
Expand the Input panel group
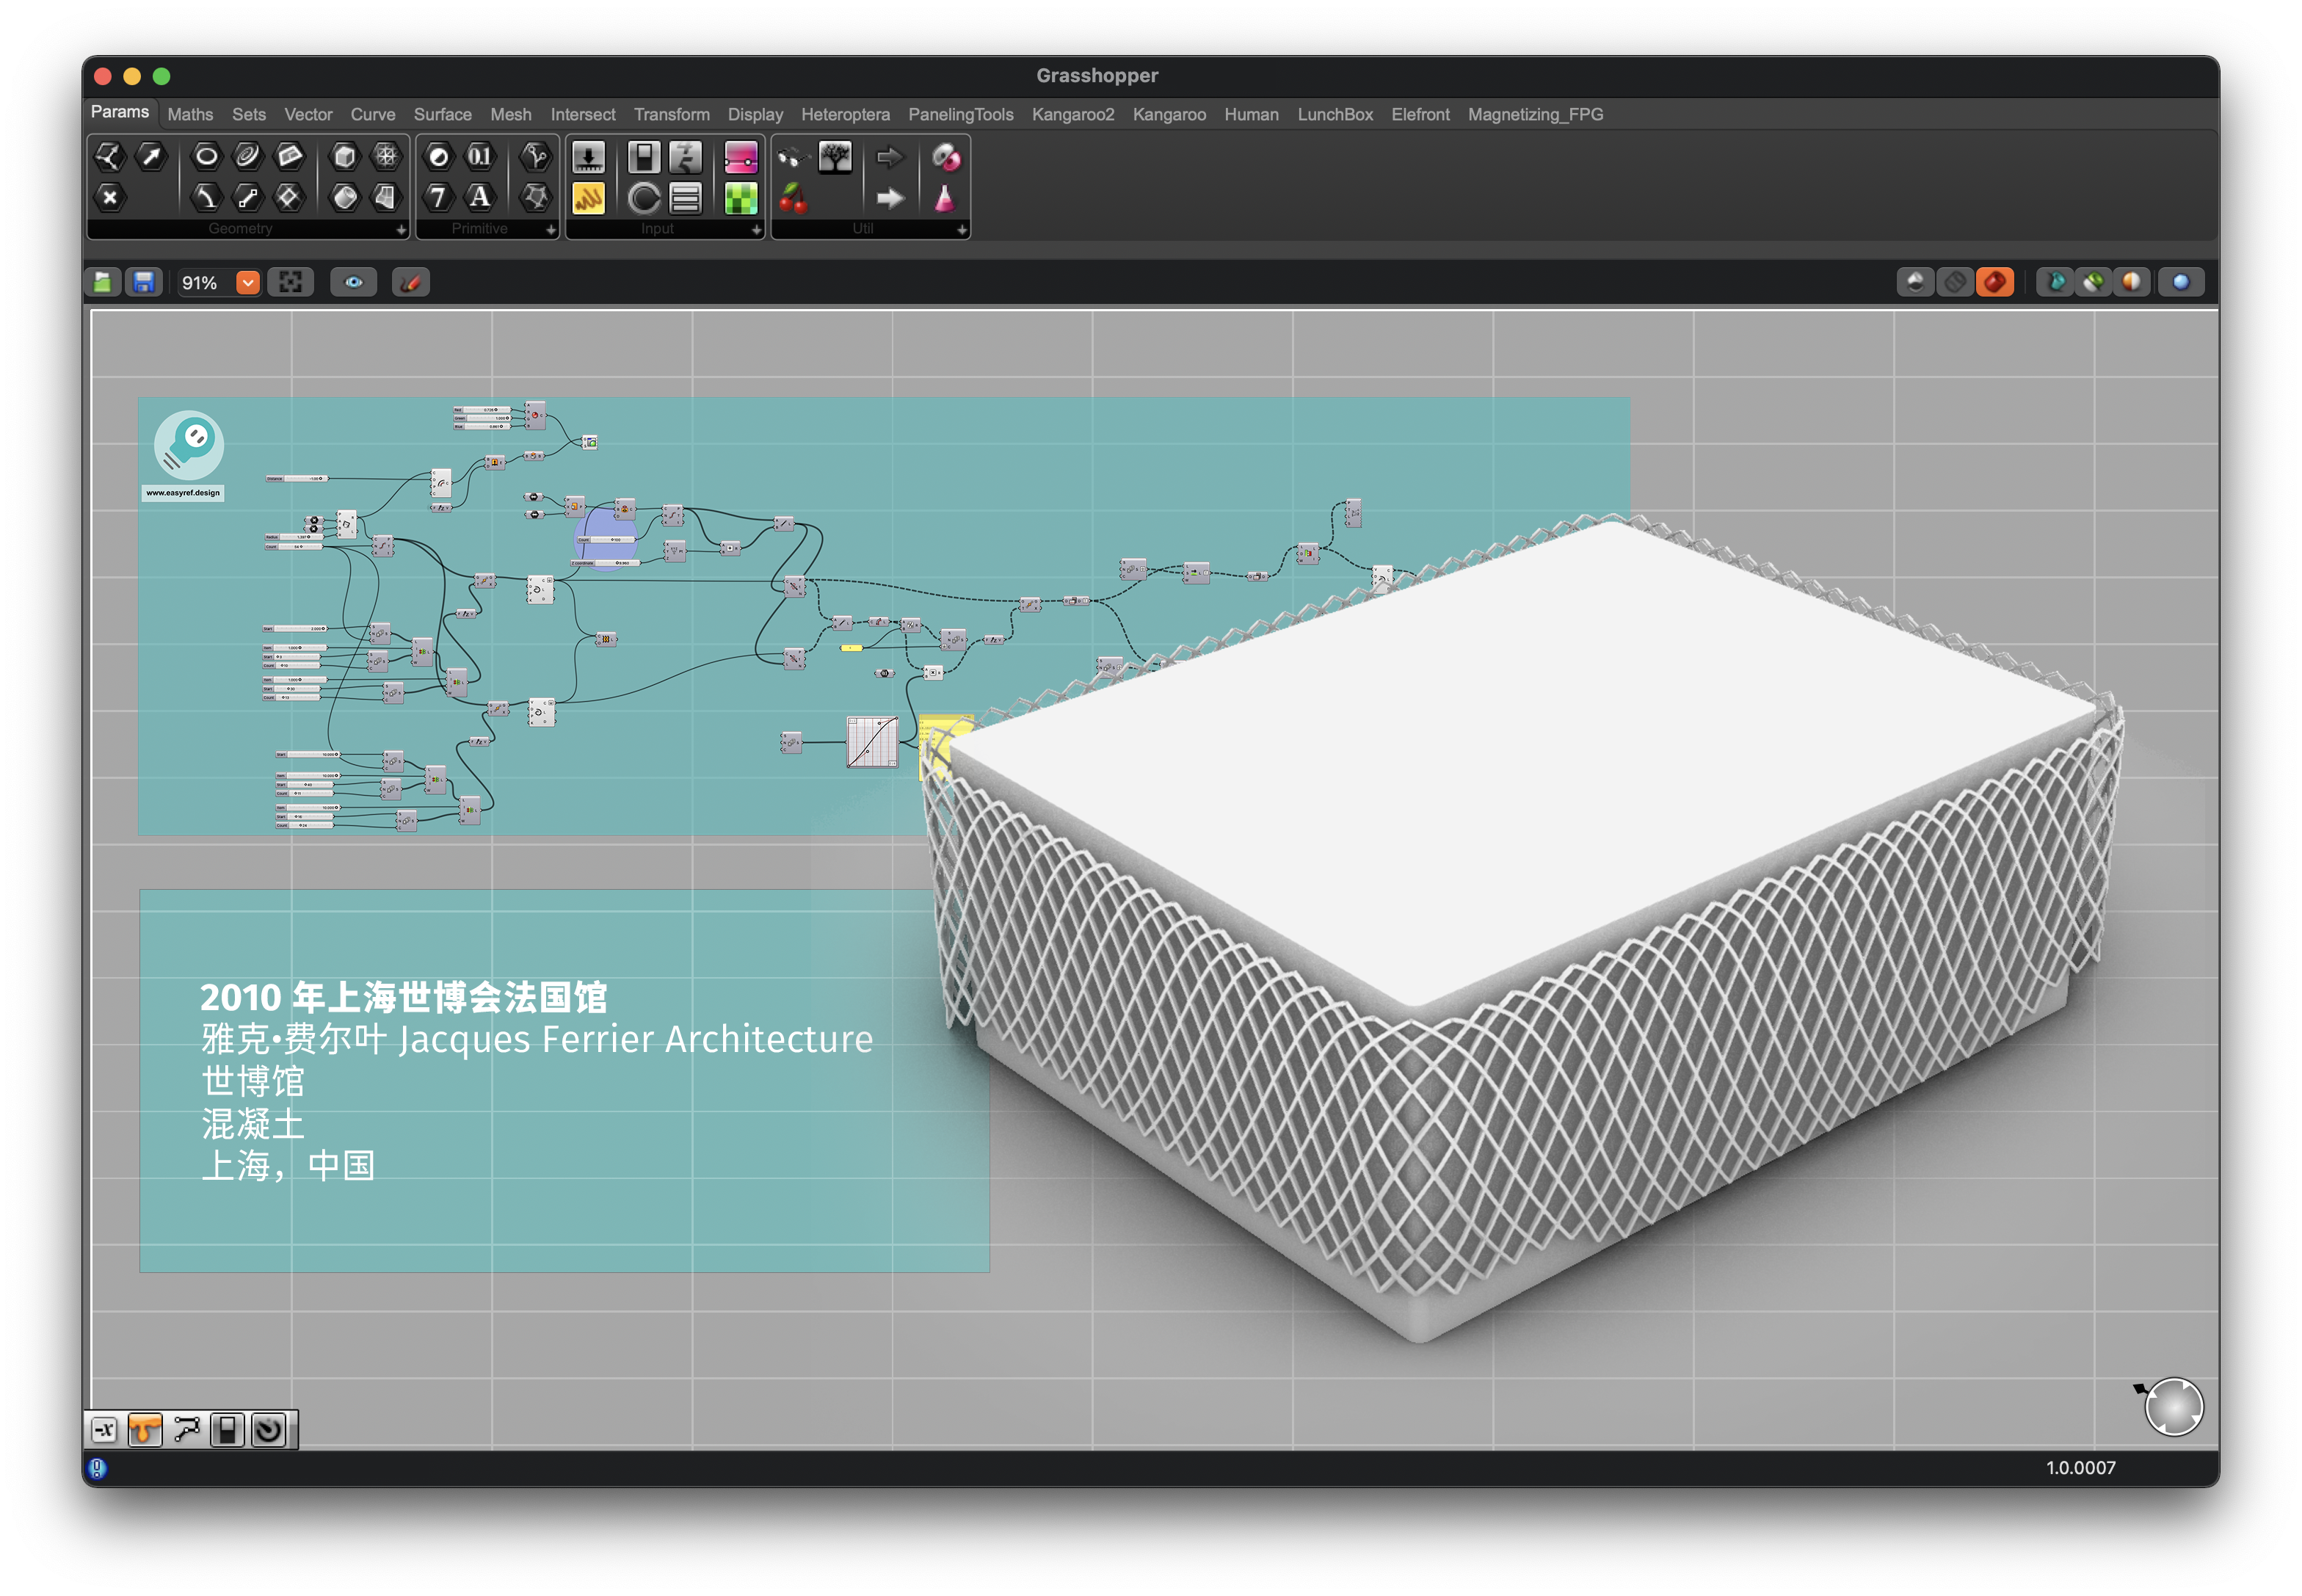point(756,230)
